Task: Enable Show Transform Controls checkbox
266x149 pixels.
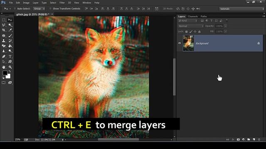Action: point(50,9)
